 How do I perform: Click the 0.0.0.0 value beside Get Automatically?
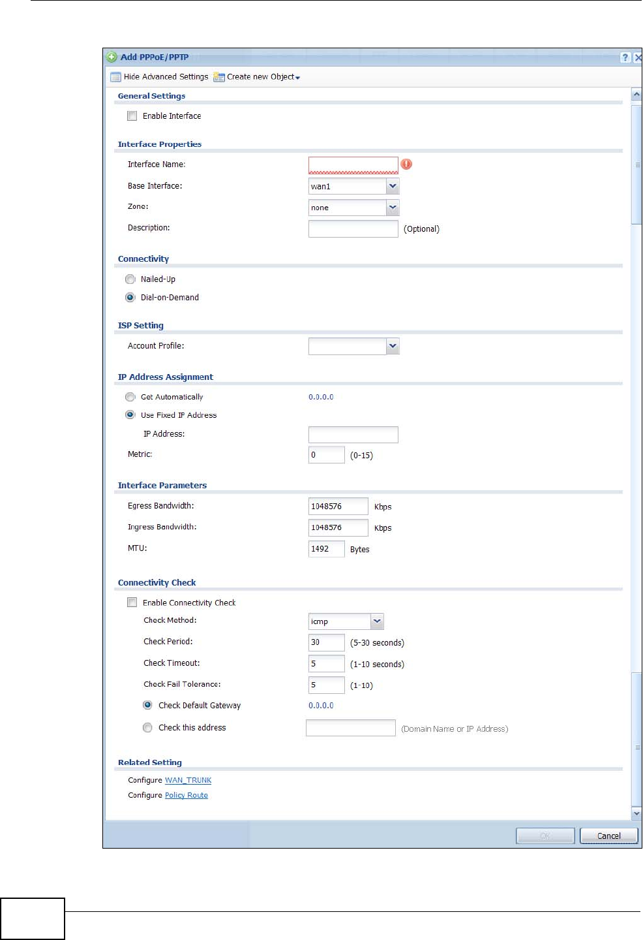click(x=321, y=397)
